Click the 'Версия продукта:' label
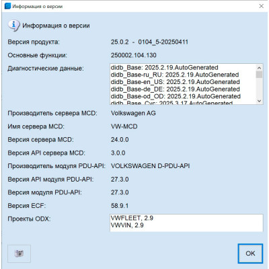The image size is (269, 269). click(34, 42)
